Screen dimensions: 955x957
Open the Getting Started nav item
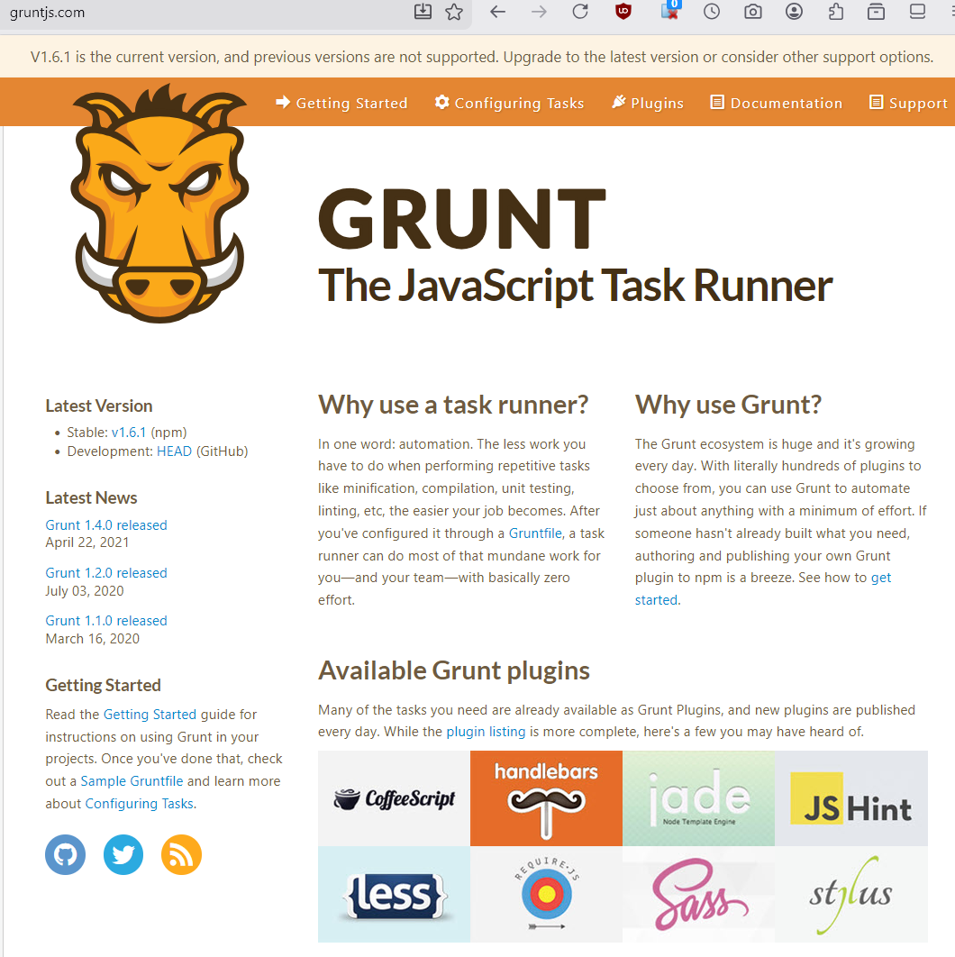(341, 103)
